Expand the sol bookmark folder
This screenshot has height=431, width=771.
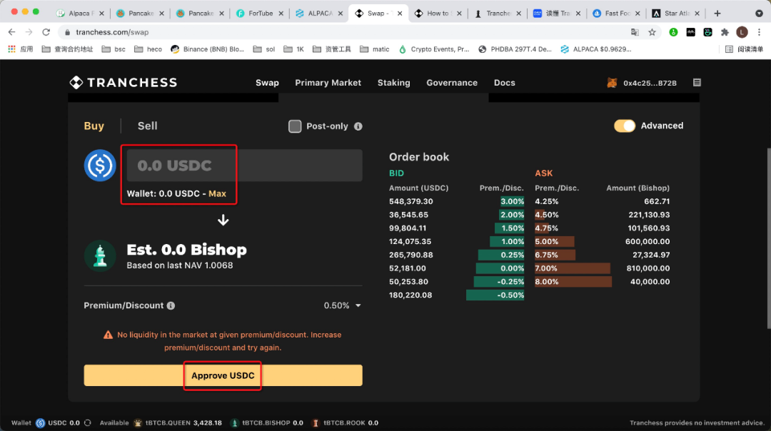click(x=264, y=49)
